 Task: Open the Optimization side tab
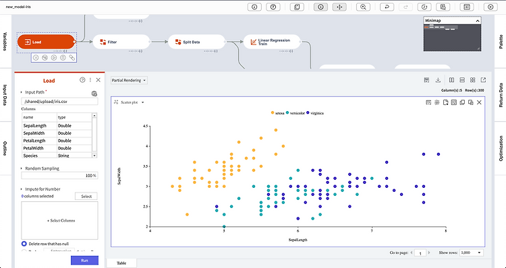[501, 149]
